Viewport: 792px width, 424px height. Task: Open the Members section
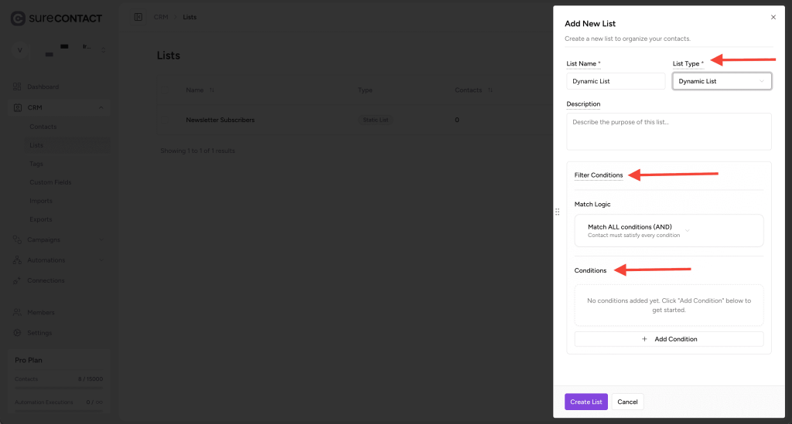(40, 313)
